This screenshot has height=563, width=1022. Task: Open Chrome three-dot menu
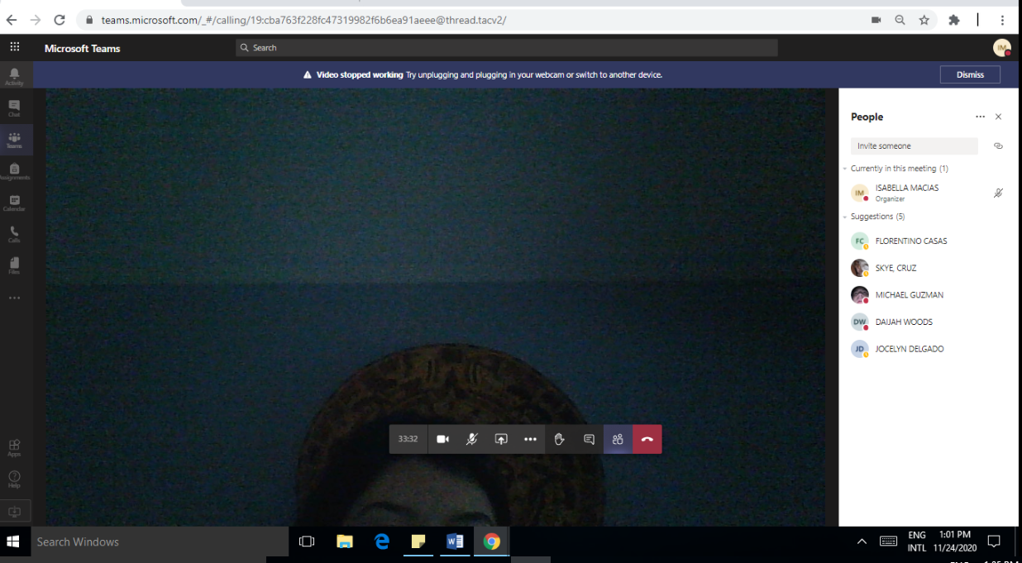click(x=1003, y=20)
